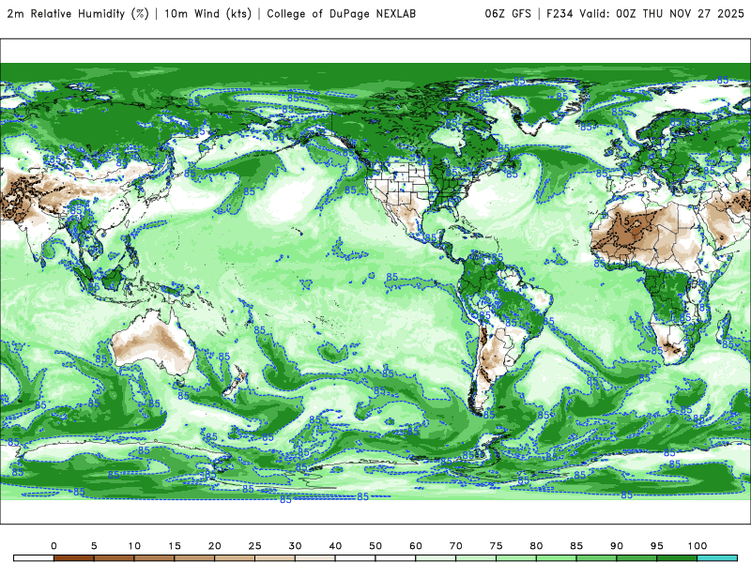Click the "75" color scale label
The width and height of the screenshot is (751, 563).
pyautogui.click(x=497, y=546)
